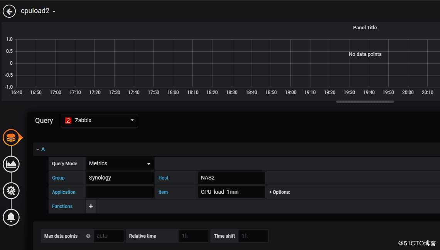Click the Query heading text
Screen dimensions: 440x250
(x=44, y=121)
